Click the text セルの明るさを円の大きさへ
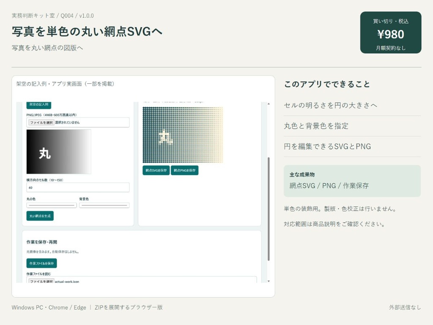Image resolution: width=433 pixels, height=325 pixels. point(331,105)
